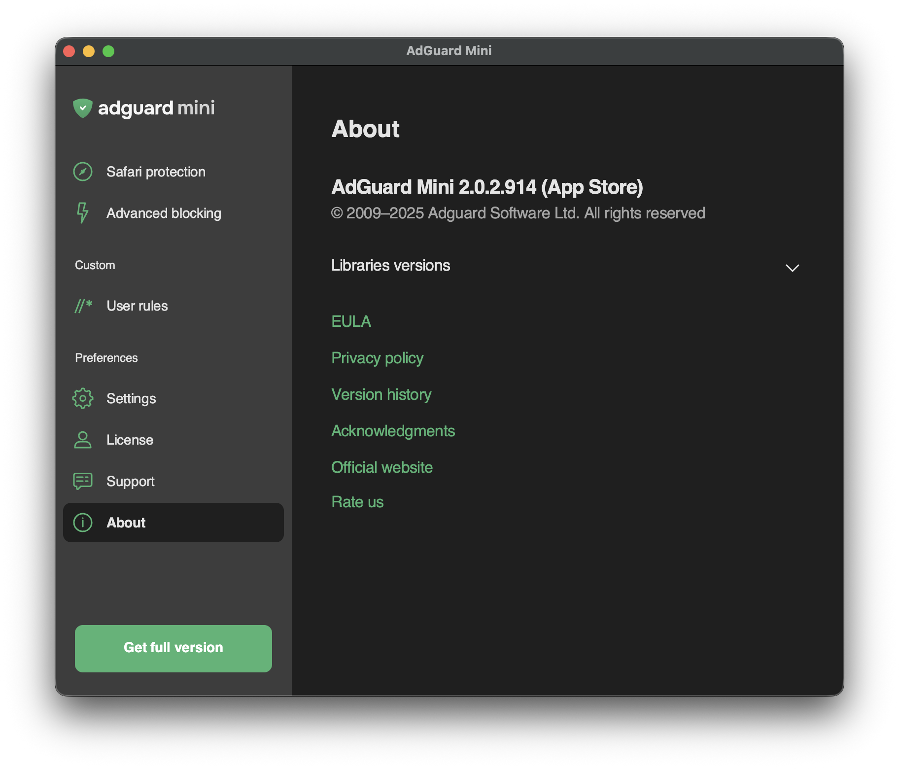The height and width of the screenshot is (769, 899).
Task: Collapse Libraries versions using the chevron
Action: 792,268
